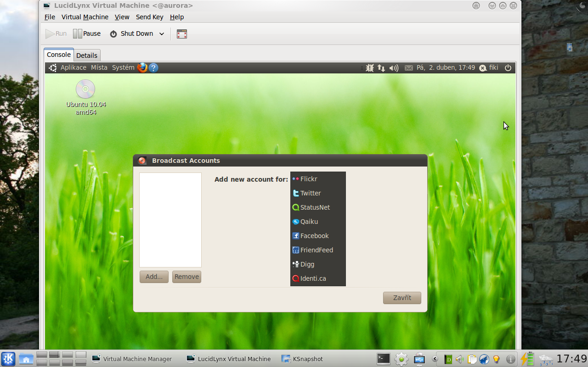This screenshot has width=588, height=367.
Task: Click the network arrows indicator icon
Action: pyautogui.click(x=381, y=68)
